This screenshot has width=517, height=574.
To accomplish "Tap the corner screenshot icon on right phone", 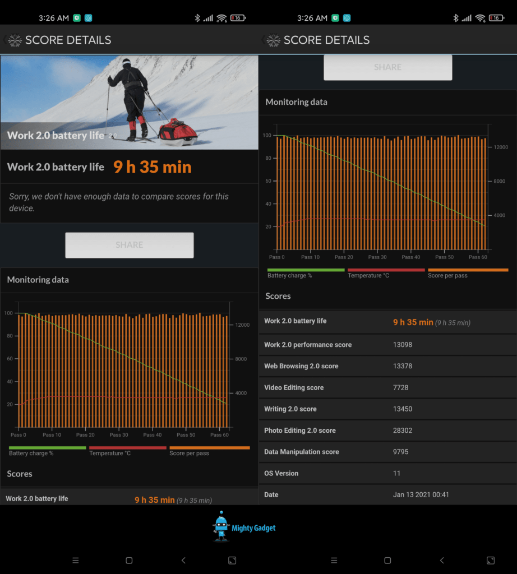I will pyautogui.click(x=490, y=560).
